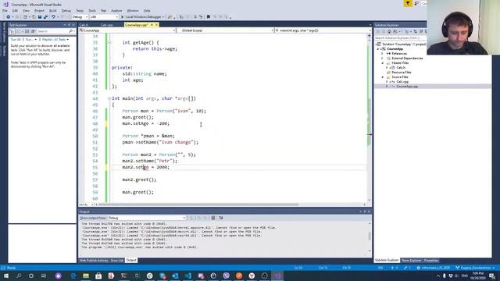Screen dimensions: 500x281
Task: Click the Visual Studio feedback icon, top right
Action: coord(416,3)
